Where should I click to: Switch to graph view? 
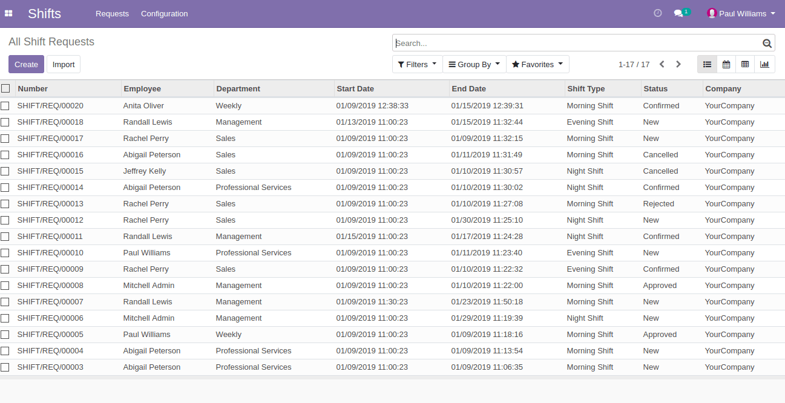[764, 64]
